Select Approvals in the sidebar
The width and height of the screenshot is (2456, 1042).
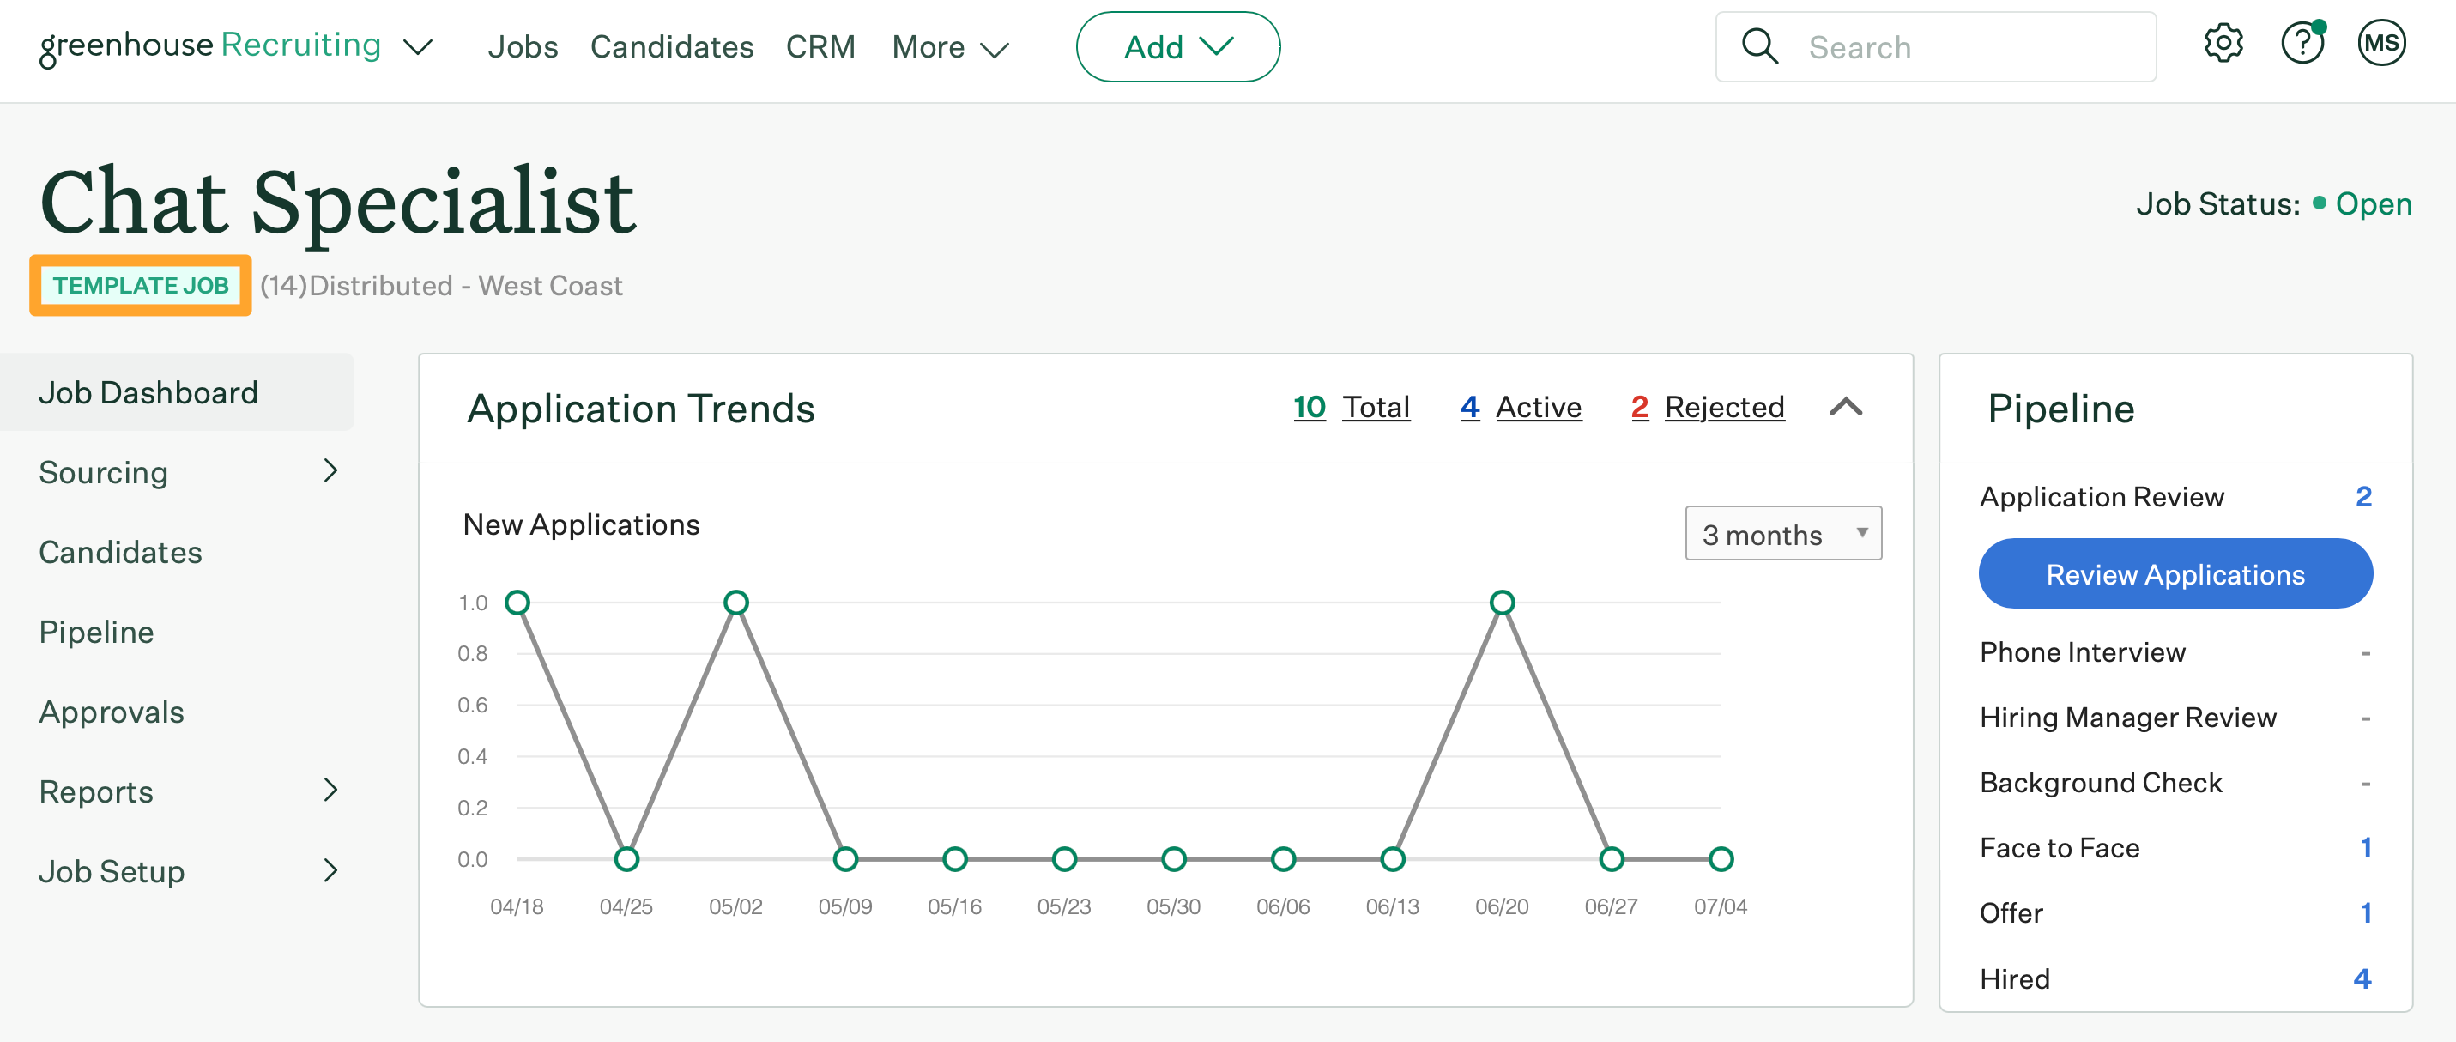point(112,712)
